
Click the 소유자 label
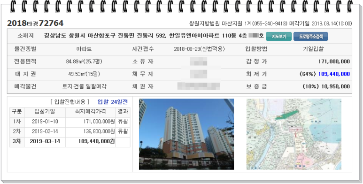point(143,61)
